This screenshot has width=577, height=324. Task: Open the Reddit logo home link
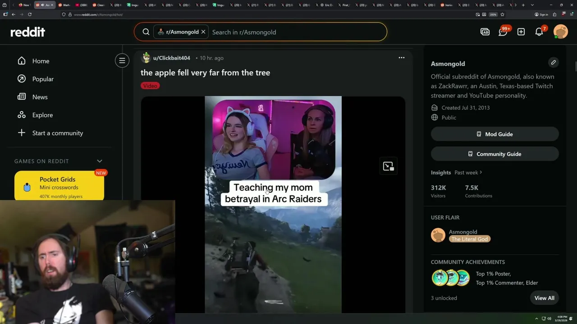[28, 32]
